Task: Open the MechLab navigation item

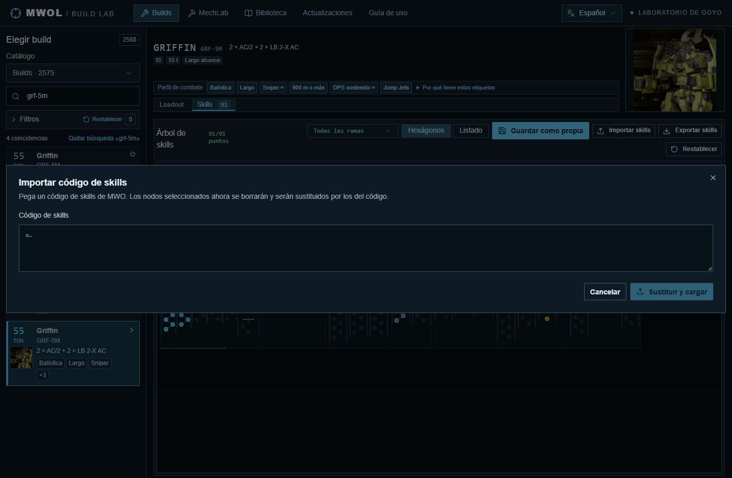Action: coord(208,13)
